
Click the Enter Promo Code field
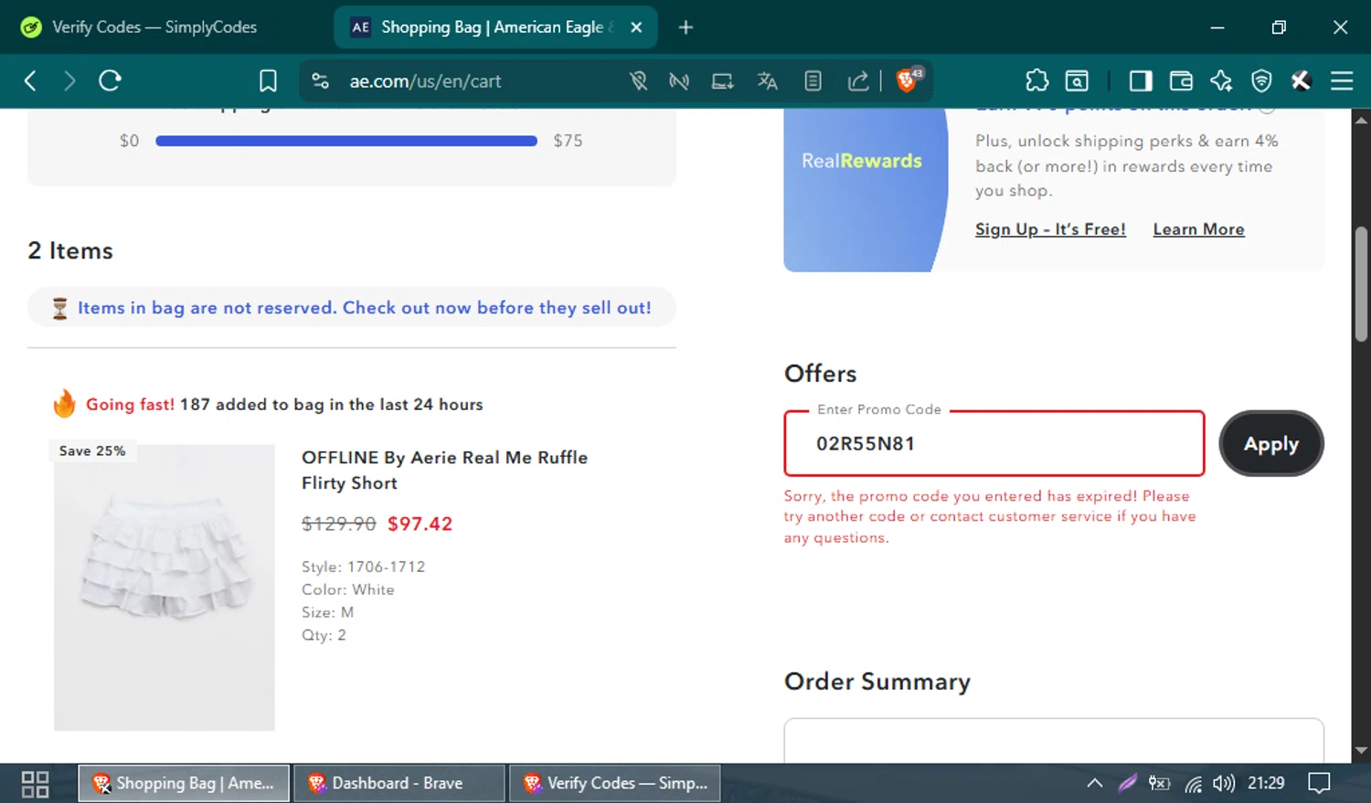click(x=994, y=444)
